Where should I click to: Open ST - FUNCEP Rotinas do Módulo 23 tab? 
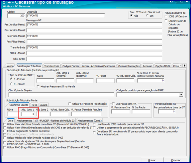coord(55,120)
